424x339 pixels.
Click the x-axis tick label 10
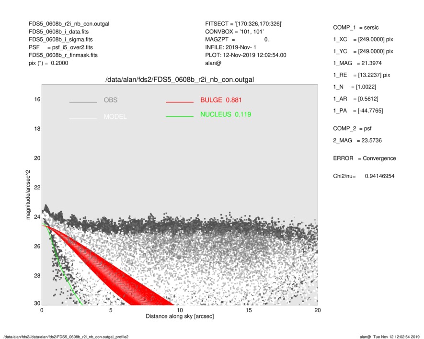pyautogui.click(x=180, y=310)
